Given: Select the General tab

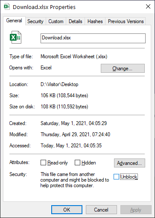Looking at the screenshot, I should tap(14, 21).
